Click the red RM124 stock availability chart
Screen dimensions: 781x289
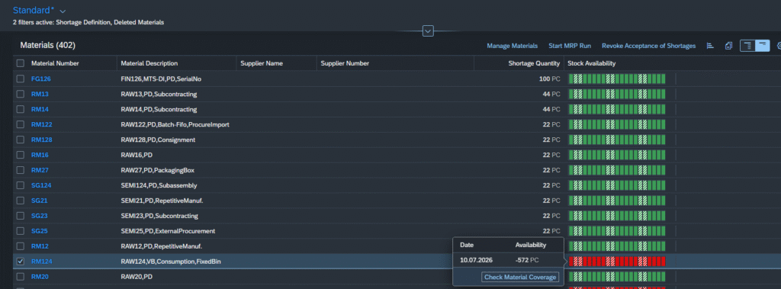pos(617,261)
